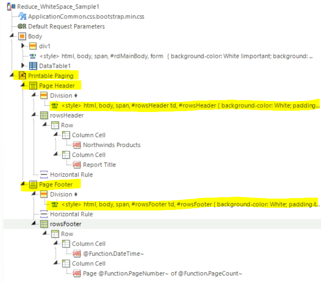Select the Reduce_WhiteSpace_Sample1 report icon
The image size is (321, 282).
(11, 7)
